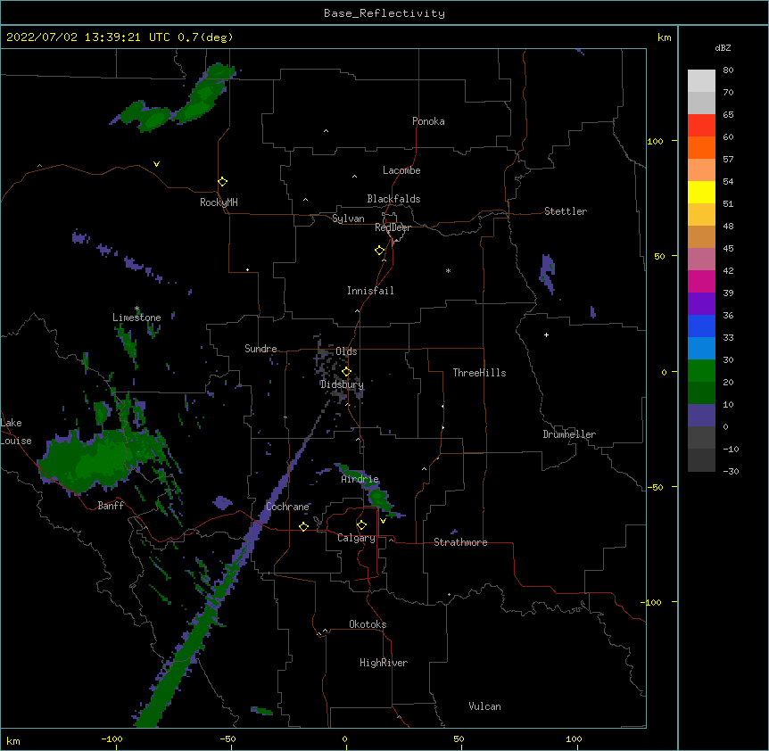Viewport: 769px width, 751px height.
Task: Click the RedDeer city label
Action: point(393,227)
